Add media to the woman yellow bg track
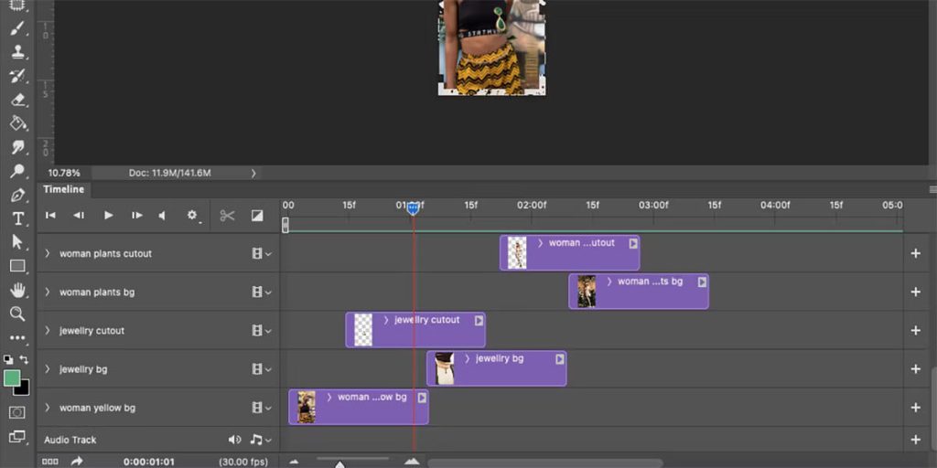 click(x=915, y=408)
